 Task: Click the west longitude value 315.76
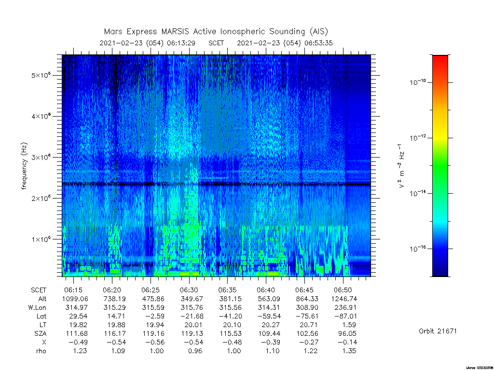(x=192, y=307)
